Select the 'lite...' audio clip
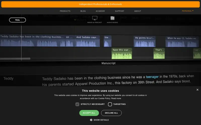The width and height of the screenshot is (201, 125). click(x=108, y=41)
